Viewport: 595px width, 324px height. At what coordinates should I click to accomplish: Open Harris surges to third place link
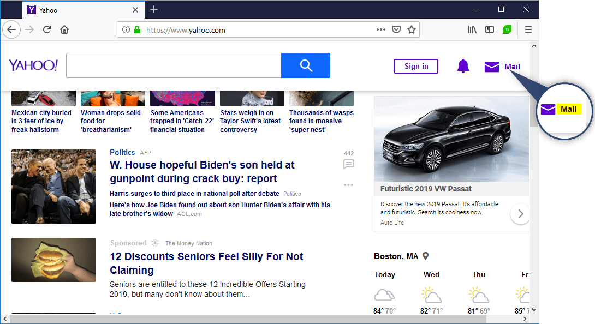(195, 194)
